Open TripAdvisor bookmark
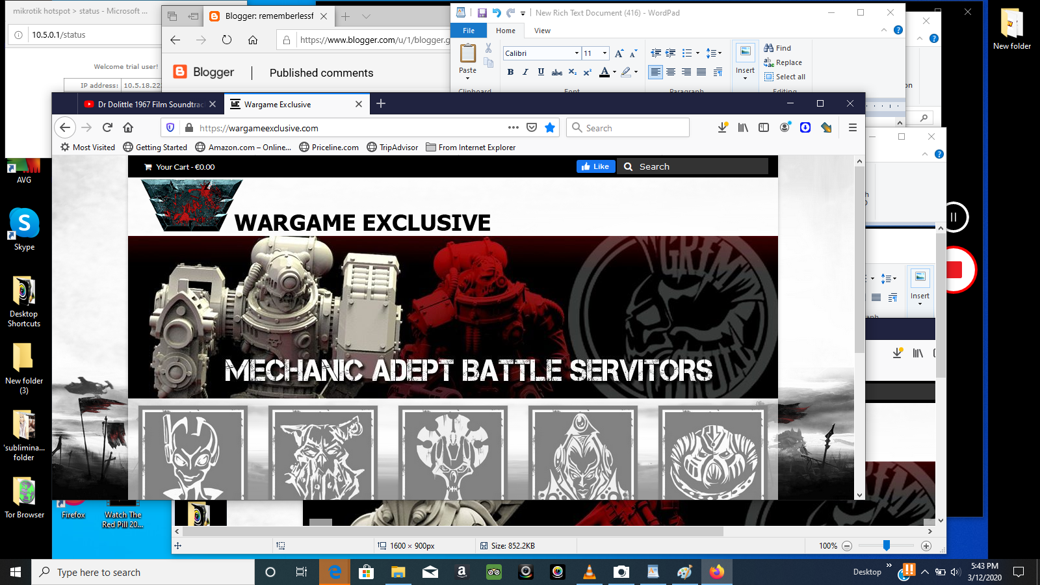 (x=393, y=148)
